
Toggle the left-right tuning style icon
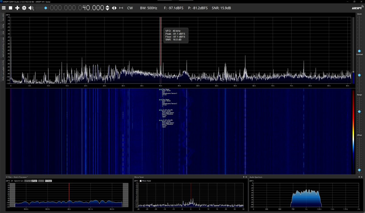(x=114, y=8)
